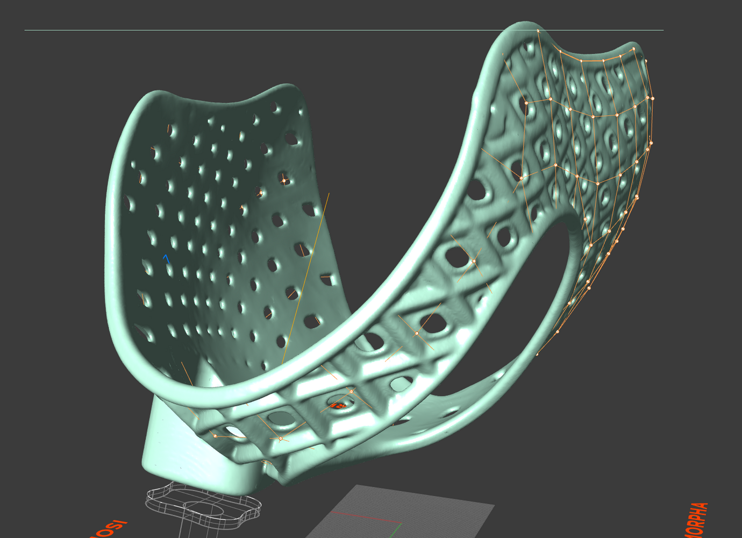Click the small blue arrow marker on left panel
The width and height of the screenshot is (742, 538).
point(166,259)
